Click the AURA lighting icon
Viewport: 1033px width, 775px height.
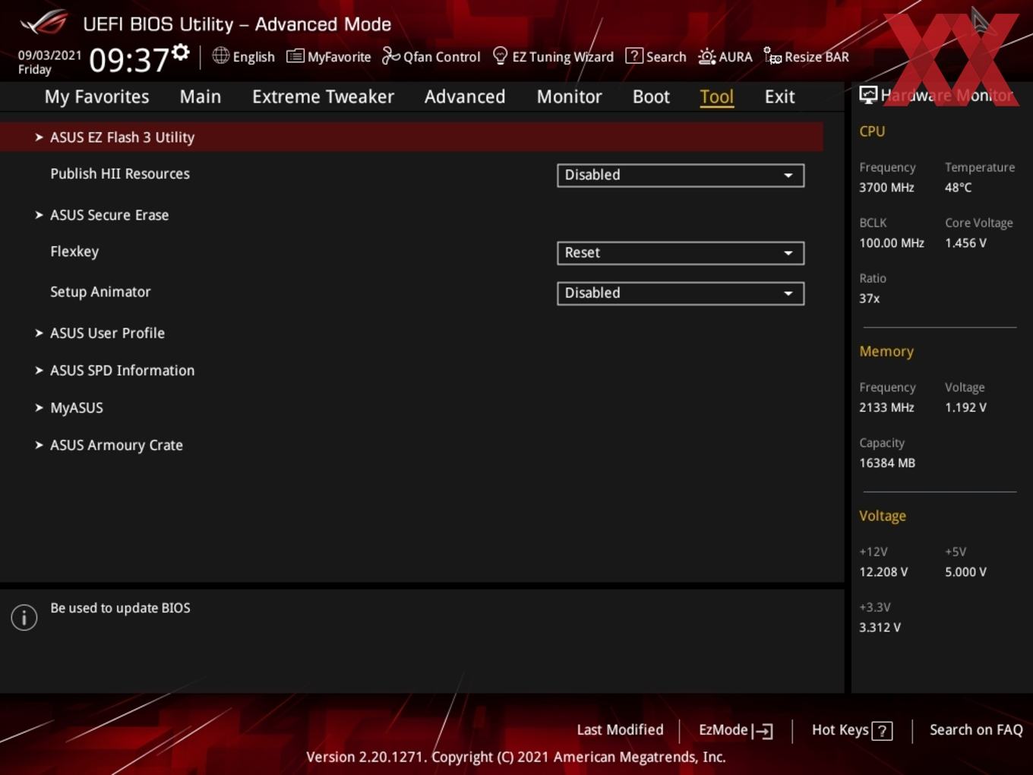coord(706,56)
